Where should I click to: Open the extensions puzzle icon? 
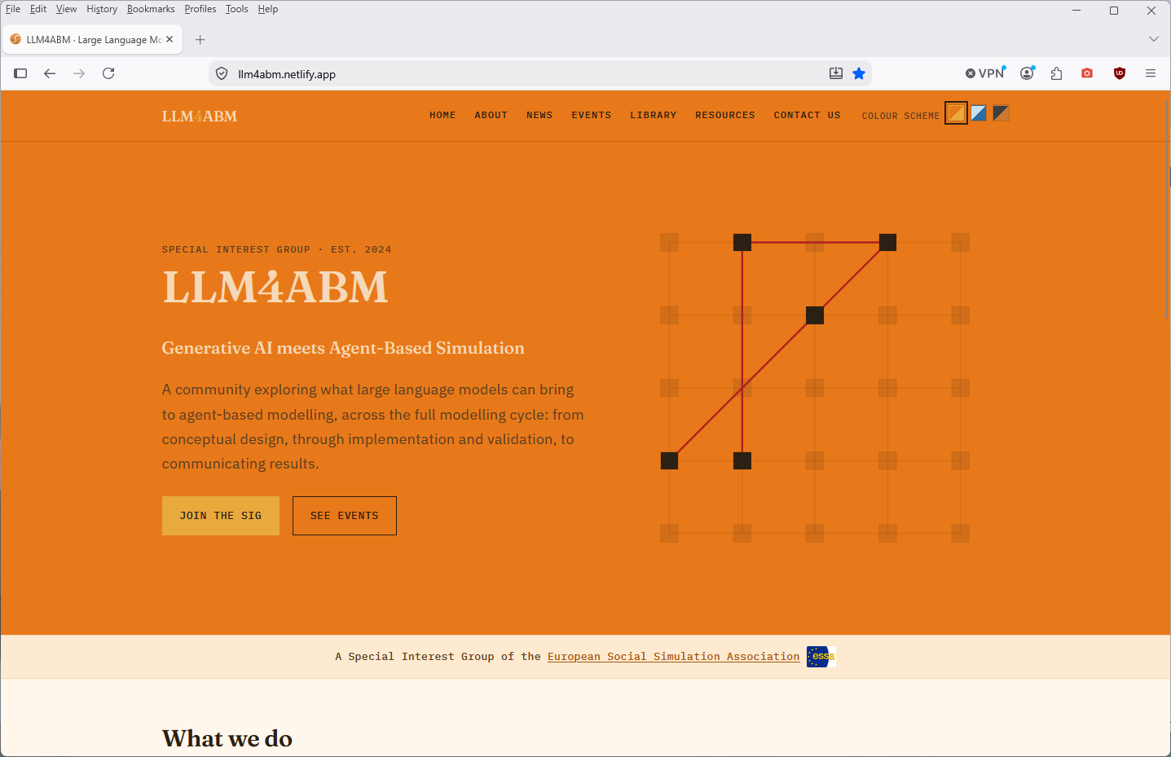pyautogui.click(x=1057, y=73)
